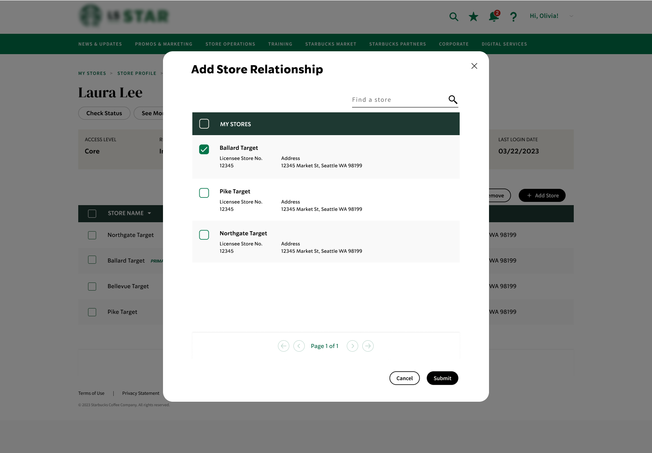
Task: Click the Starbucks logo in the header
Action: (90, 16)
